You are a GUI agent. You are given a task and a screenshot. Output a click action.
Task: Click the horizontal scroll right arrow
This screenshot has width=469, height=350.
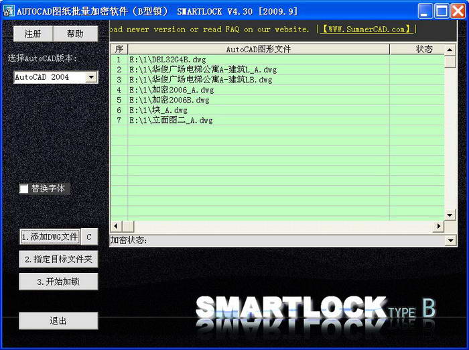pos(438,226)
